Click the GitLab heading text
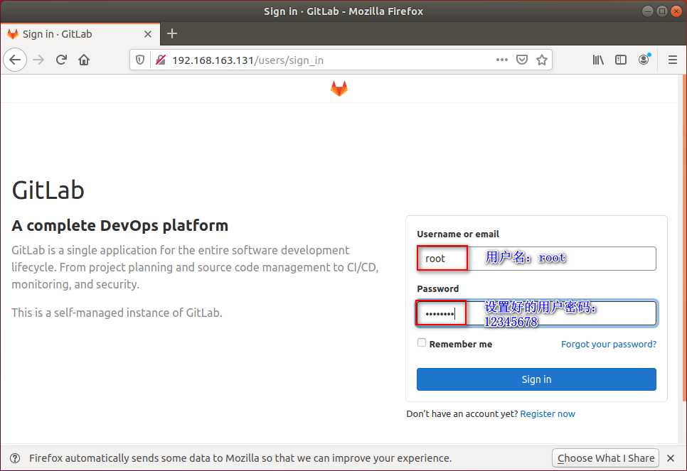This screenshot has width=687, height=471. pos(48,190)
